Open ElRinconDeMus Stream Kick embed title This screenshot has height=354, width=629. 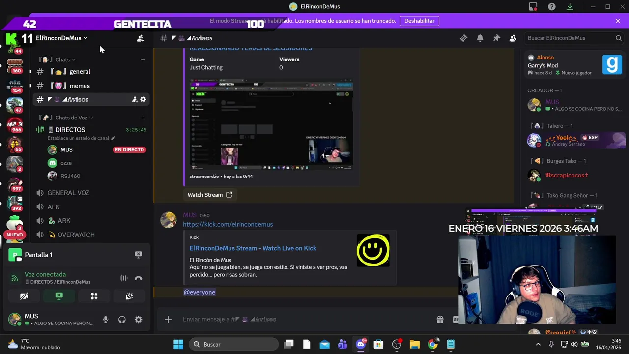(253, 248)
